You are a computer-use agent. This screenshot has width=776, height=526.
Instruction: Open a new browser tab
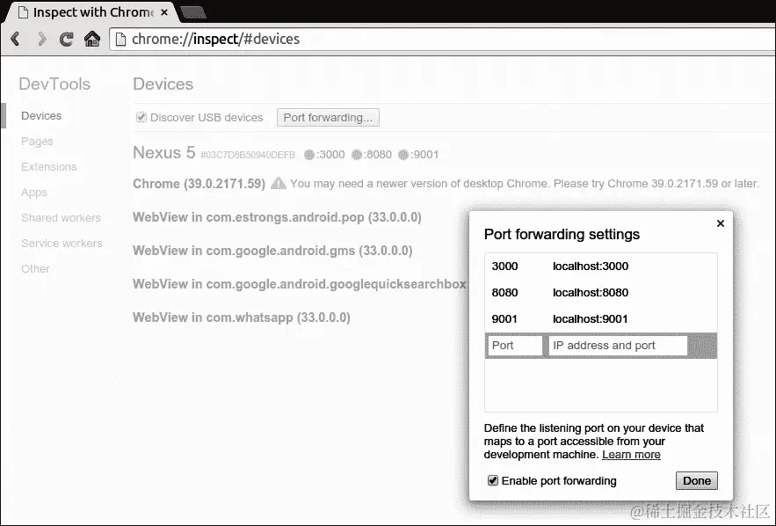tap(193, 12)
